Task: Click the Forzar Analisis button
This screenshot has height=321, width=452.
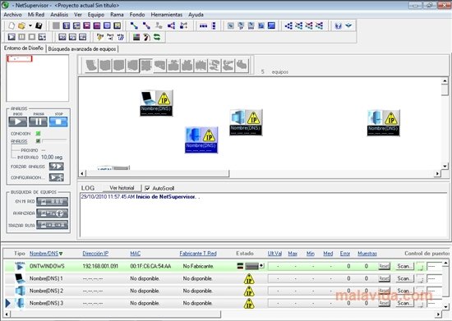Action: click(56, 167)
